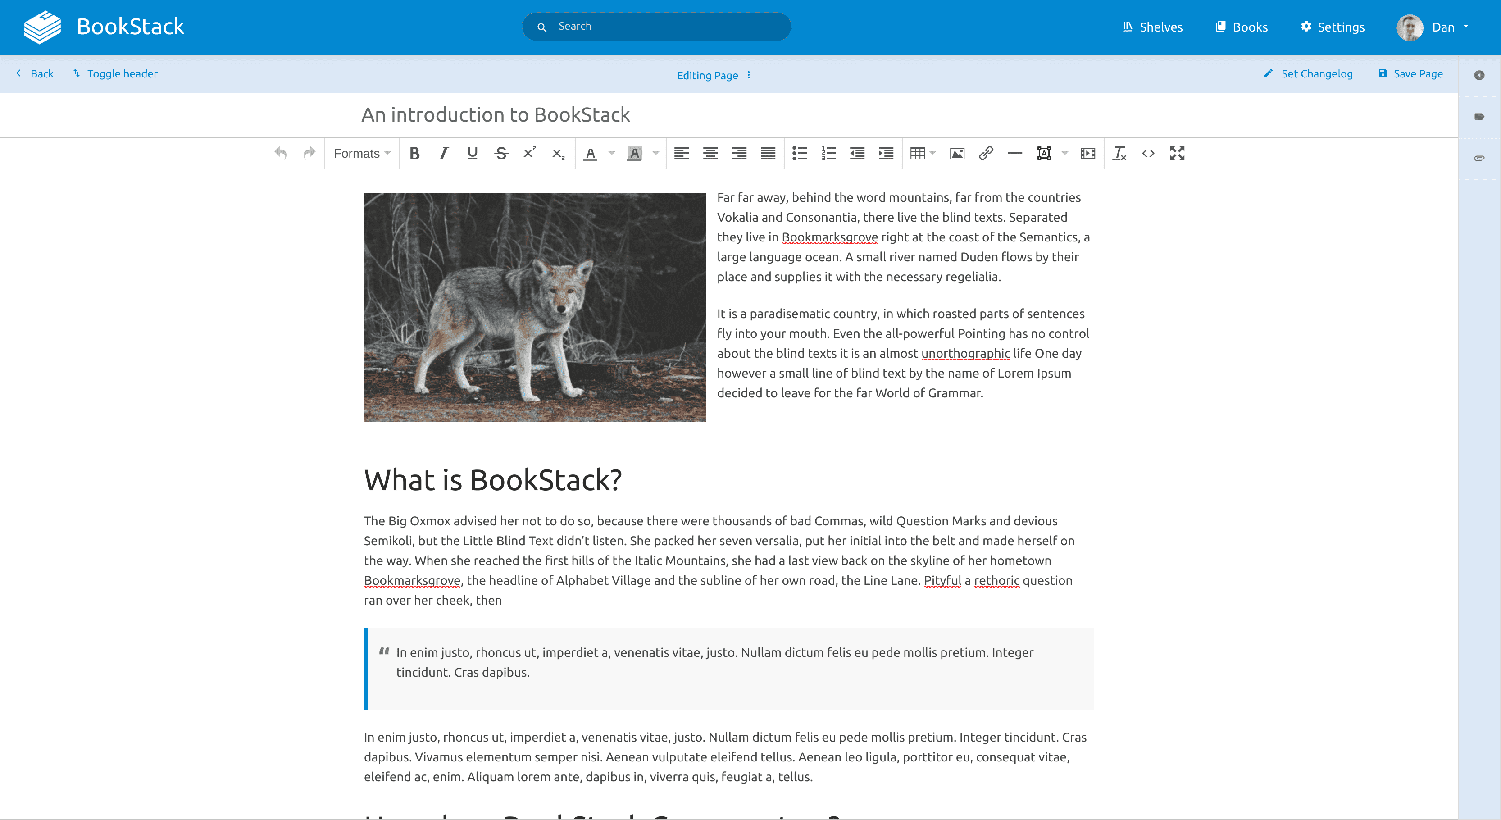
Task: Click inside the Search field
Action: (x=657, y=26)
